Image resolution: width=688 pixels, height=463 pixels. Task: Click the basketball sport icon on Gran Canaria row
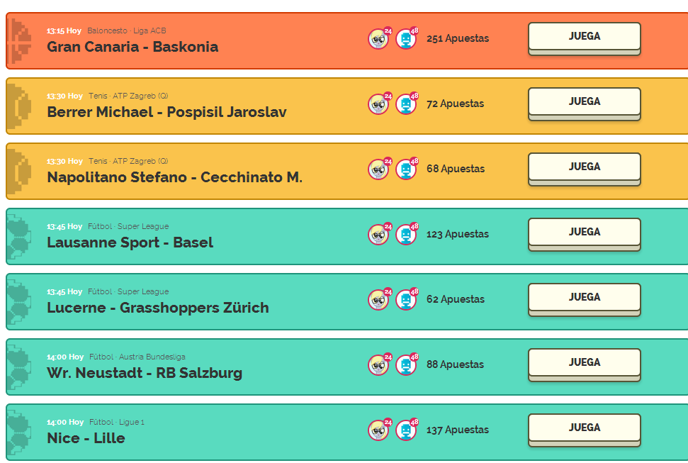pos(21,41)
